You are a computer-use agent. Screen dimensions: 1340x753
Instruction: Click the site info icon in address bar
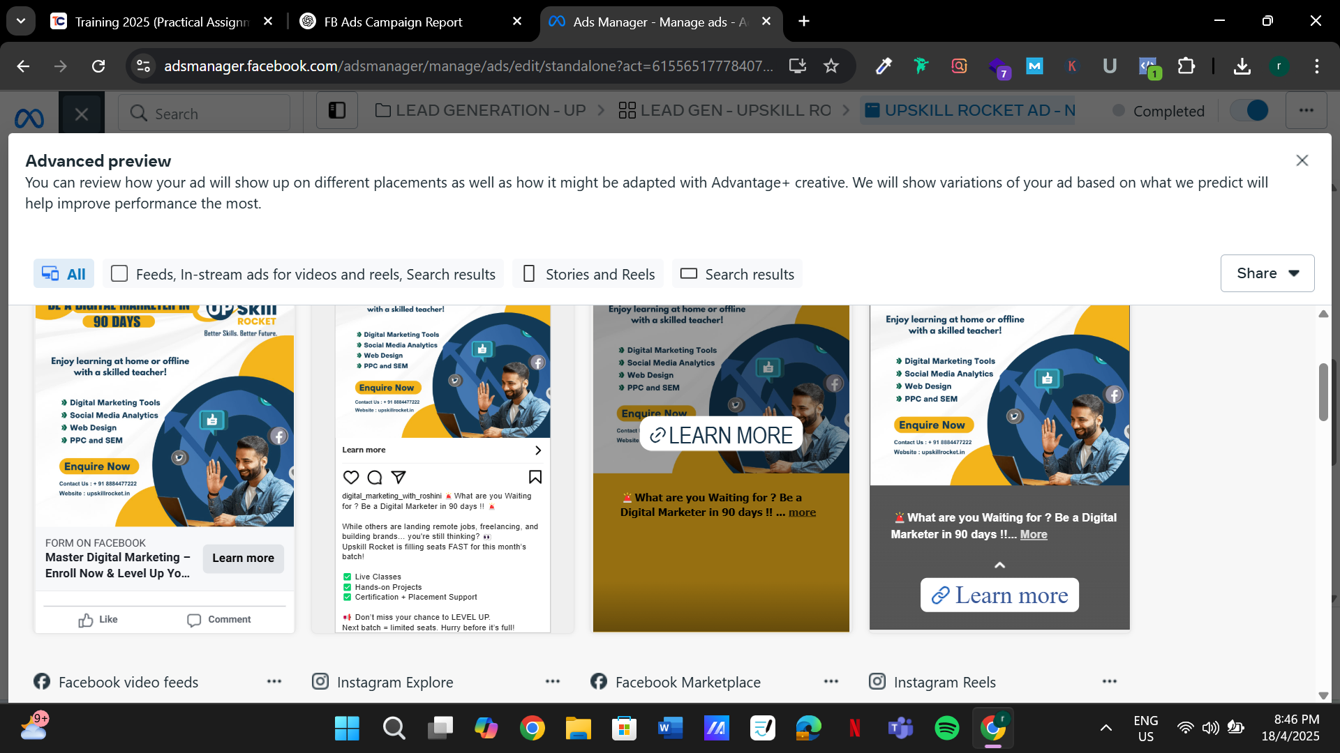[x=143, y=66]
